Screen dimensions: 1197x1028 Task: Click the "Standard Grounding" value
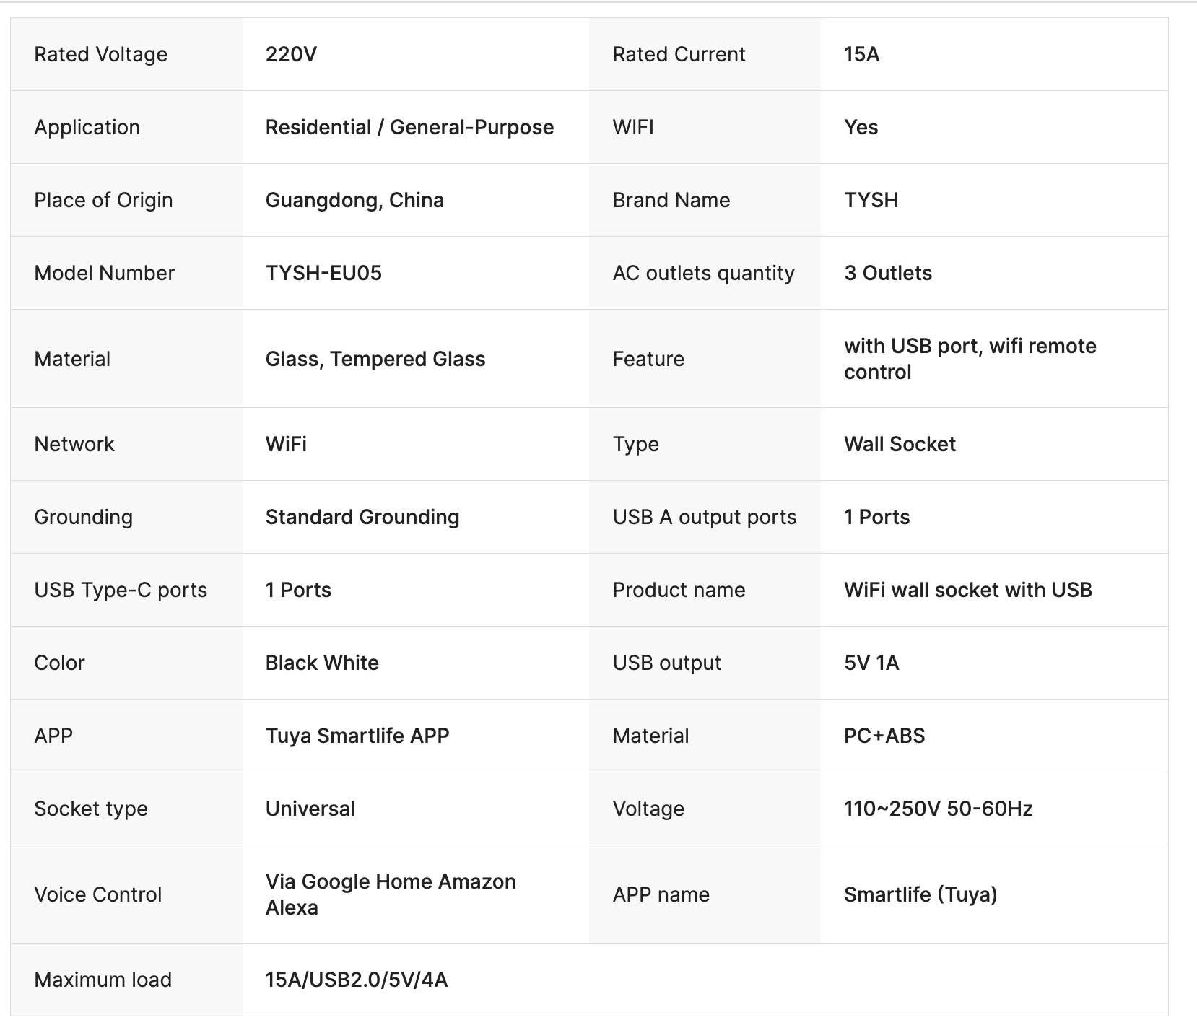click(362, 518)
